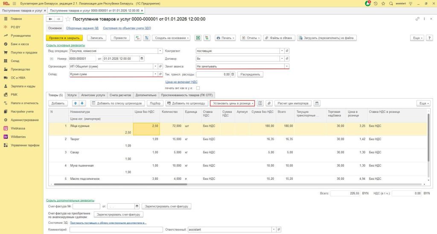Expand the 'Зачет аванса' dropdown
This screenshot has width=437, height=234.
point(287,66)
